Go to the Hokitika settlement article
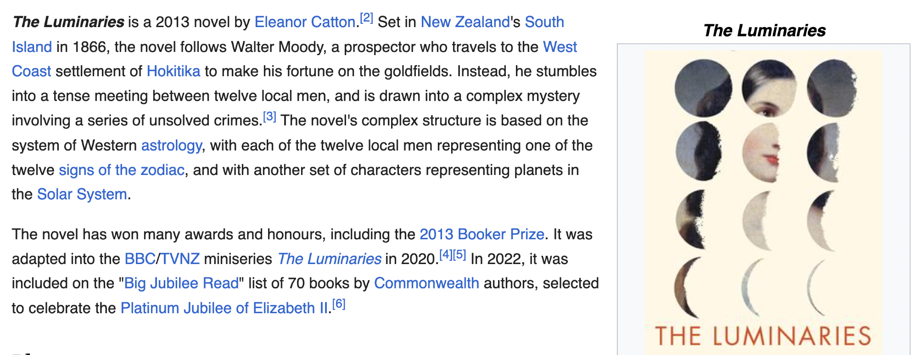The width and height of the screenshot is (918, 355). (173, 71)
